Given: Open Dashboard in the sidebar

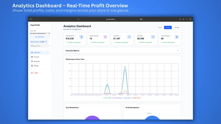Looking at the screenshot, I should click(40, 52).
